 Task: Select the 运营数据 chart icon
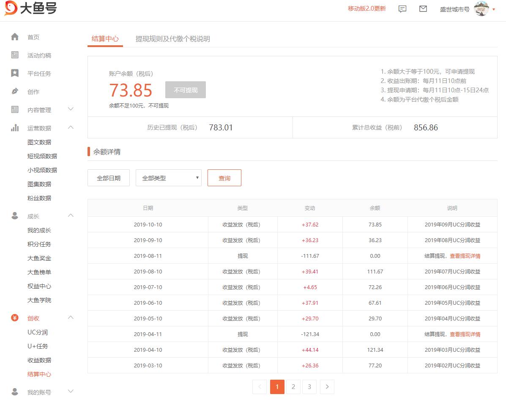15,127
